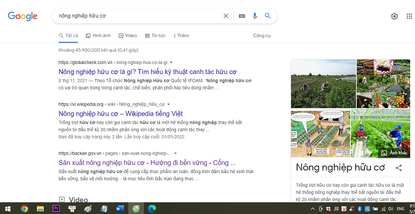The width and height of the screenshot is (415, 214).
Task: Open the farm field workers image
Action: pyautogui.click(x=324, y=84)
